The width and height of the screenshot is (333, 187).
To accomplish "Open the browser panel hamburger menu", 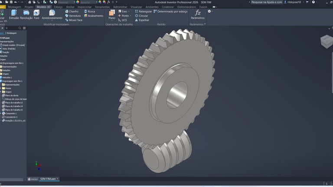I will pos(23,28).
